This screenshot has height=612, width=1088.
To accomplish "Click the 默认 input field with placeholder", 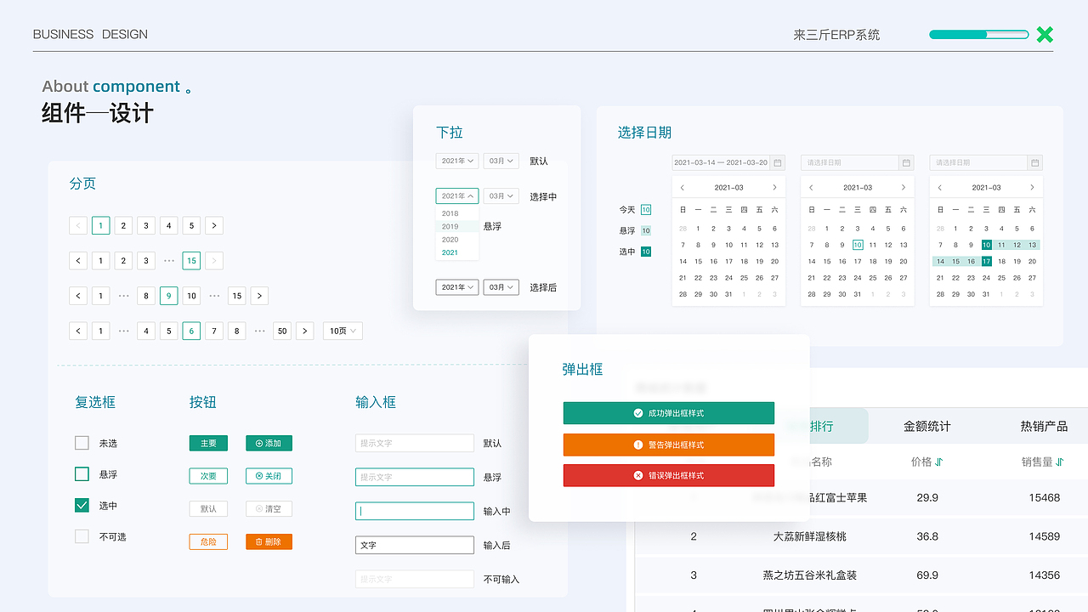I will coord(415,443).
